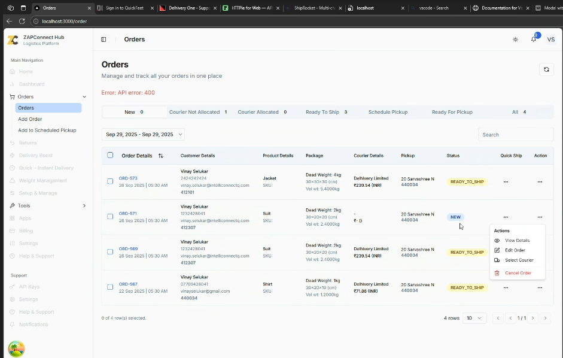Go to Add Order in sidebar
This screenshot has height=358, width=563.
pyautogui.click(x=30, y=119)
